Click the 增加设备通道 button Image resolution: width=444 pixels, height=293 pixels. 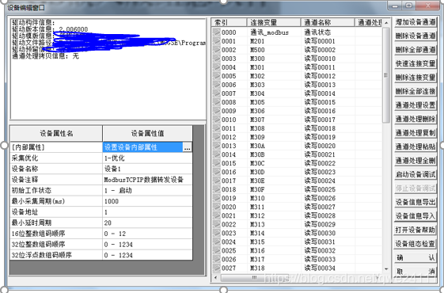click(416, 22)
